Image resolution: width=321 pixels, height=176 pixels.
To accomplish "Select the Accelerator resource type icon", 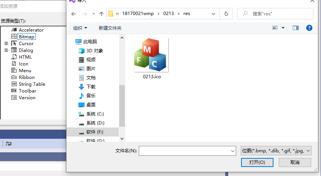I will point(14,30).
